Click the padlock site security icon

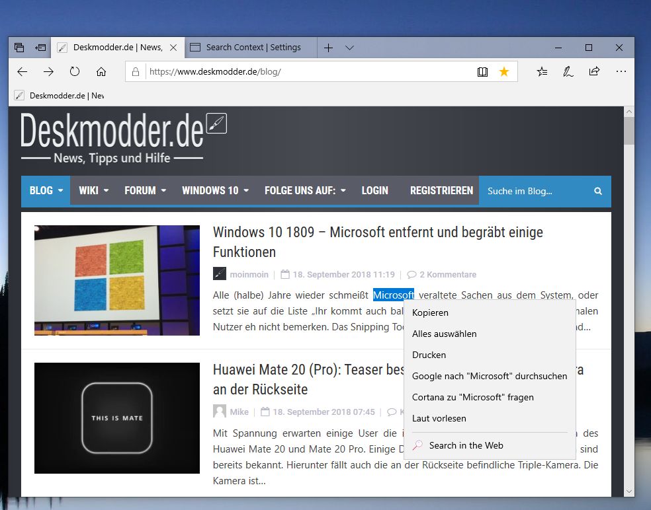point(136,72)
